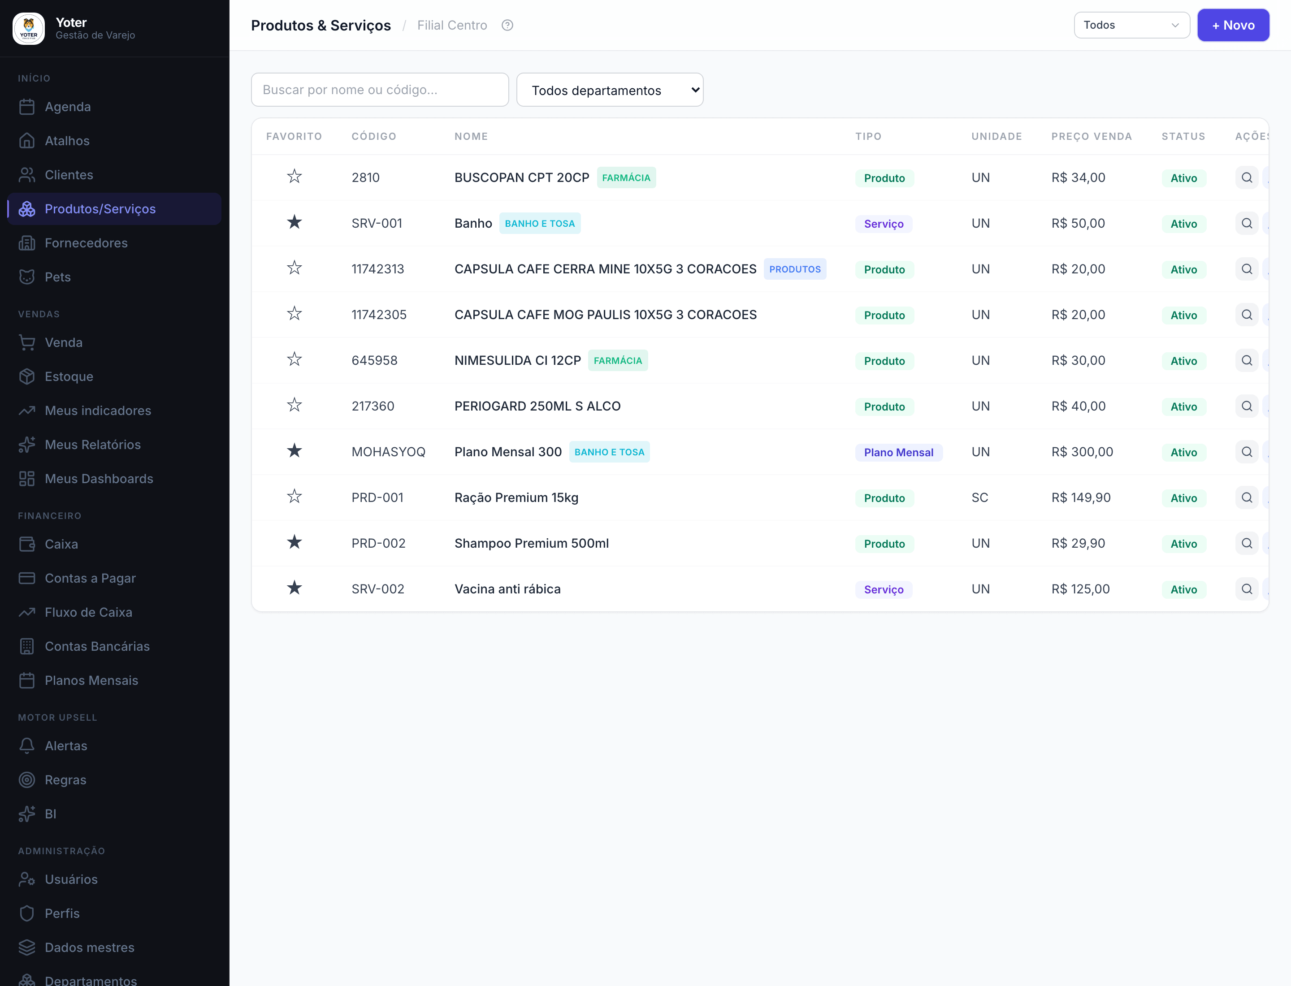Toggle favorite star for Ração Premium 15kg
1291x986 pixels.
[x=294, y=497]
